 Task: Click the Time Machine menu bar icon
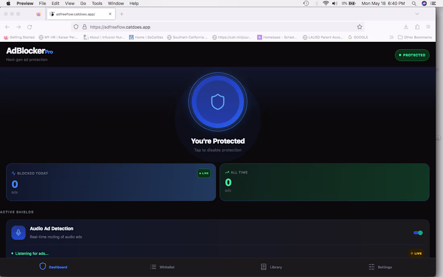pos(306,3)
